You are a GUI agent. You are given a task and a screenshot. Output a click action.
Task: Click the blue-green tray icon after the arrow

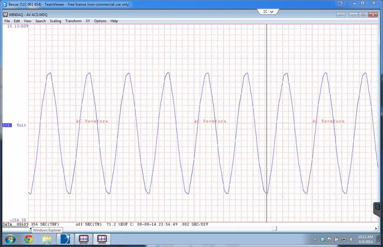tap(322, 240)
